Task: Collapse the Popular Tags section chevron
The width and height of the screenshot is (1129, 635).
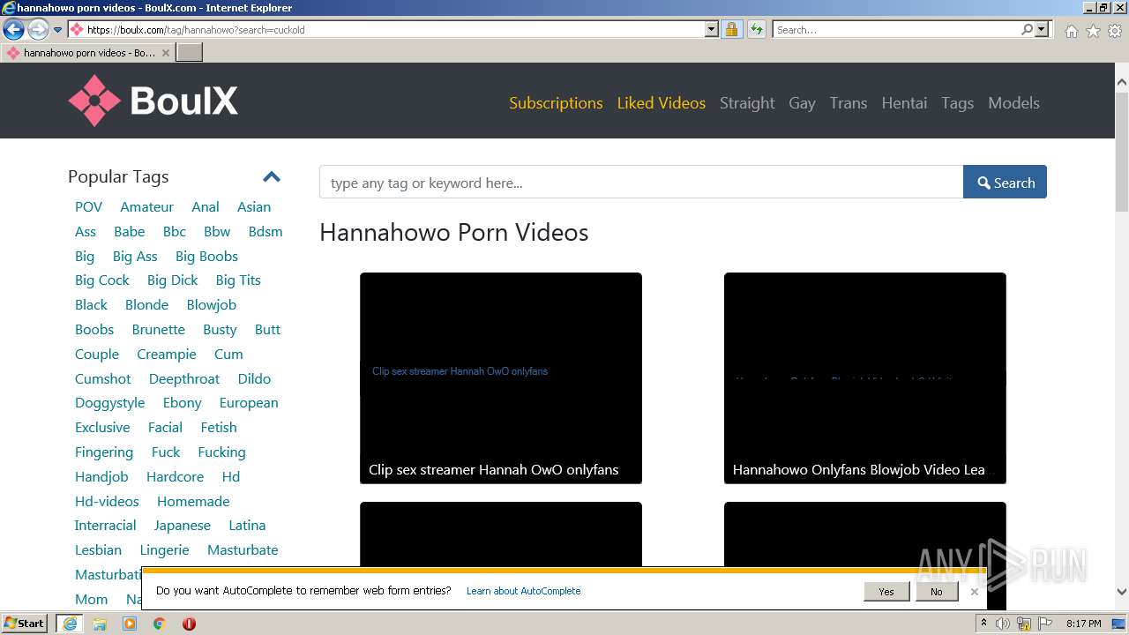Action: (x=272, y=177)
